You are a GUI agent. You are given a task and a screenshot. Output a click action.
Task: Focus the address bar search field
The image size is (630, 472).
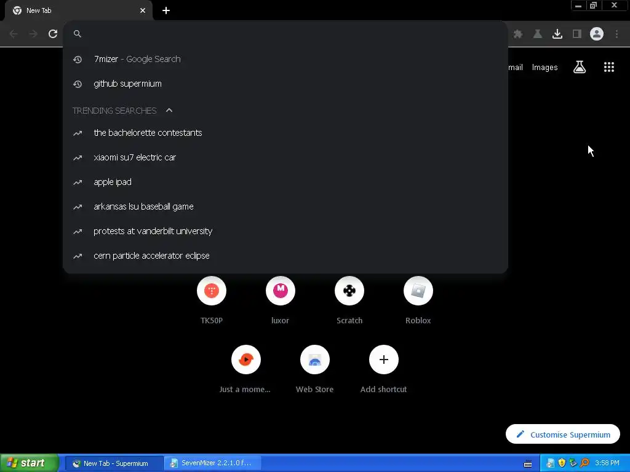point(285,34)
